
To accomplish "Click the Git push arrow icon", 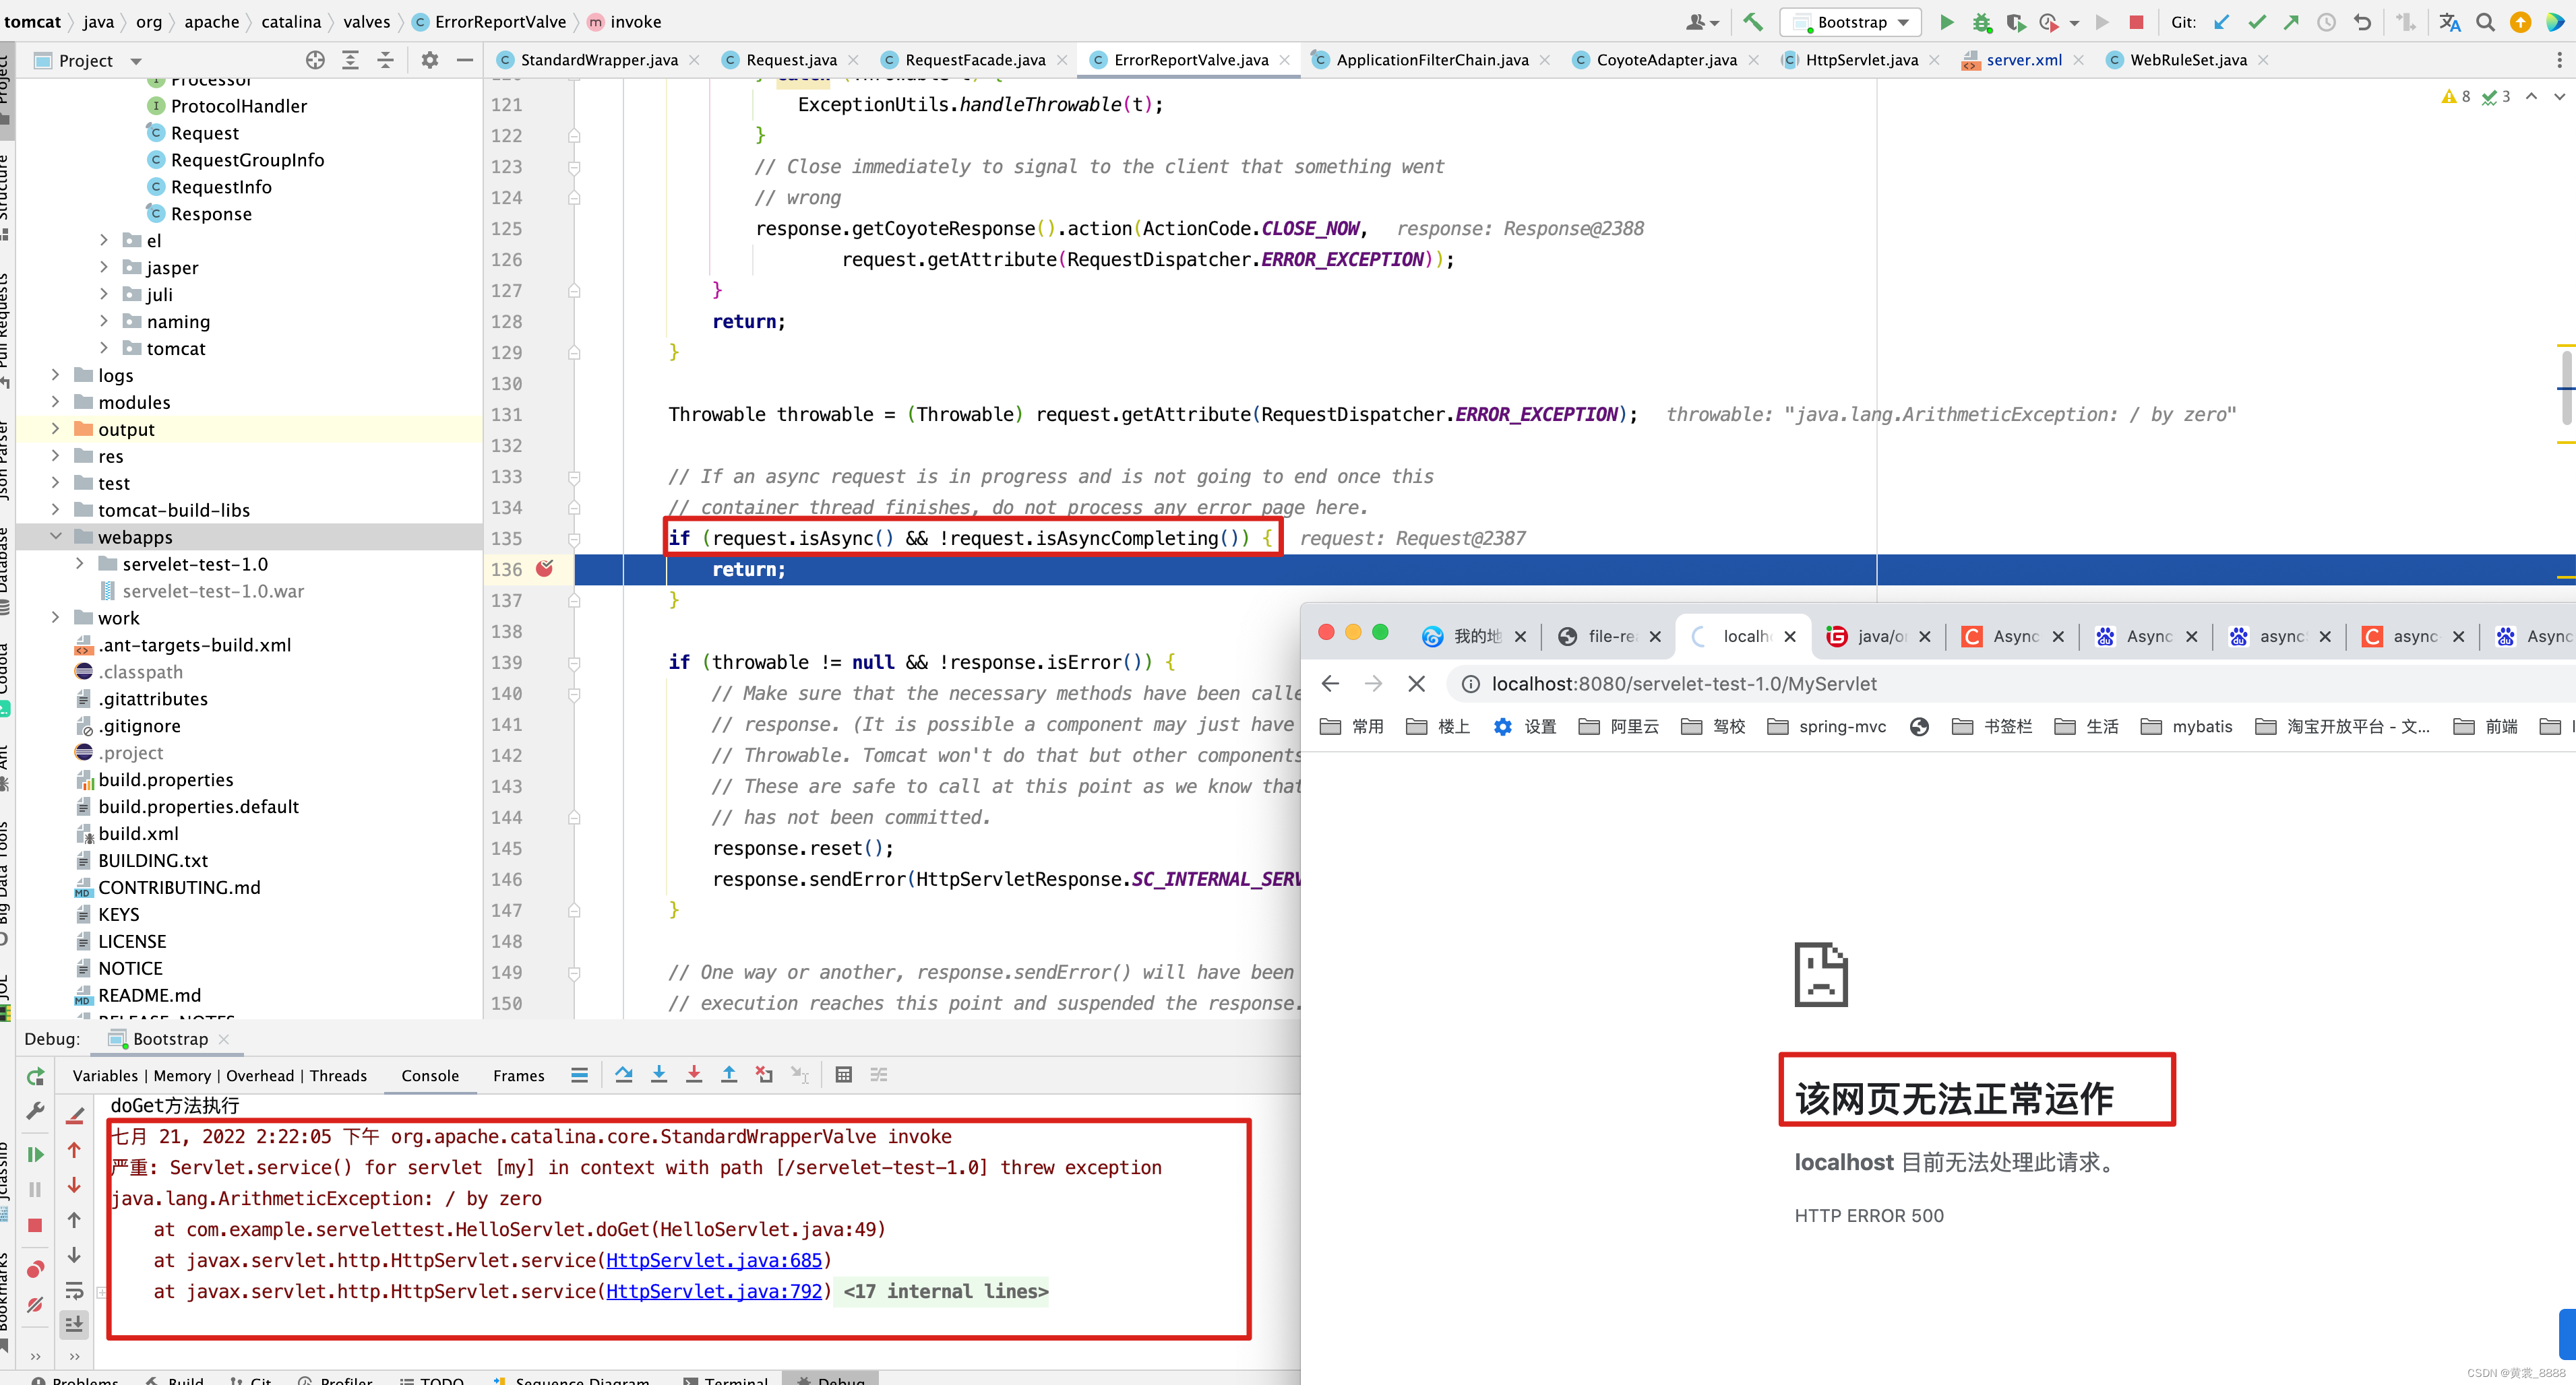I will click(2291, 22).
